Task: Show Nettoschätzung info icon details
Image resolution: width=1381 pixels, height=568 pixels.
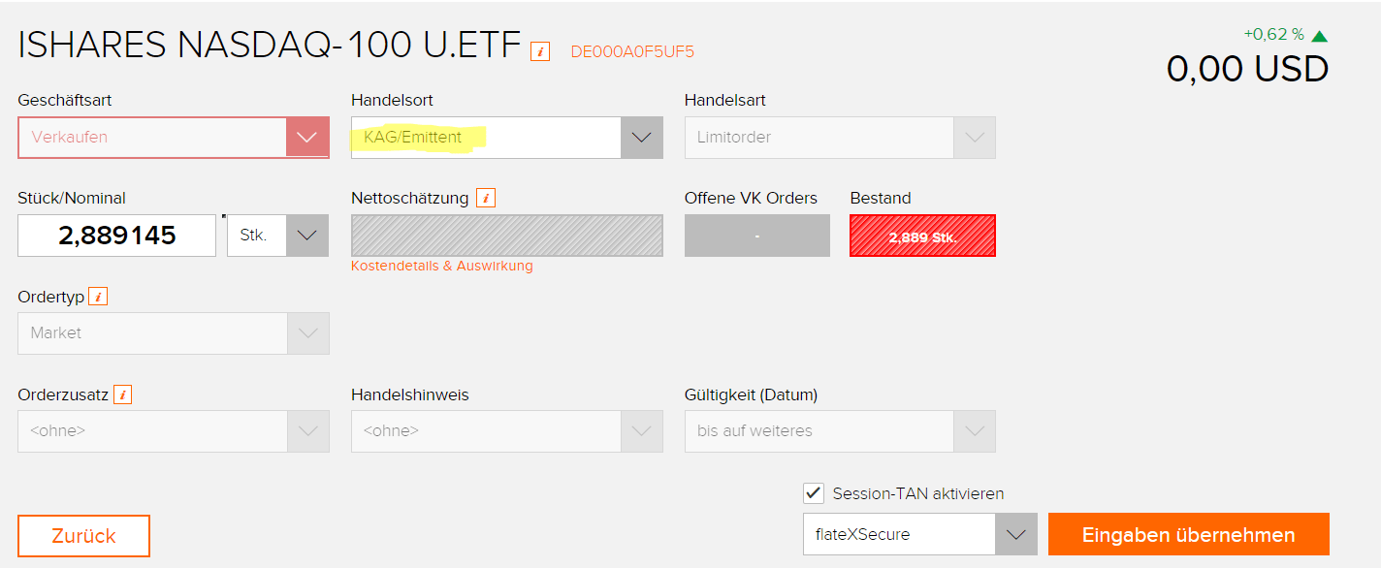Action: click(486, 198)
